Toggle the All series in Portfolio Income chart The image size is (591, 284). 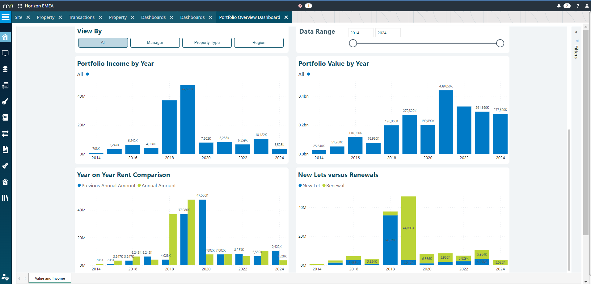coord(83,74)
